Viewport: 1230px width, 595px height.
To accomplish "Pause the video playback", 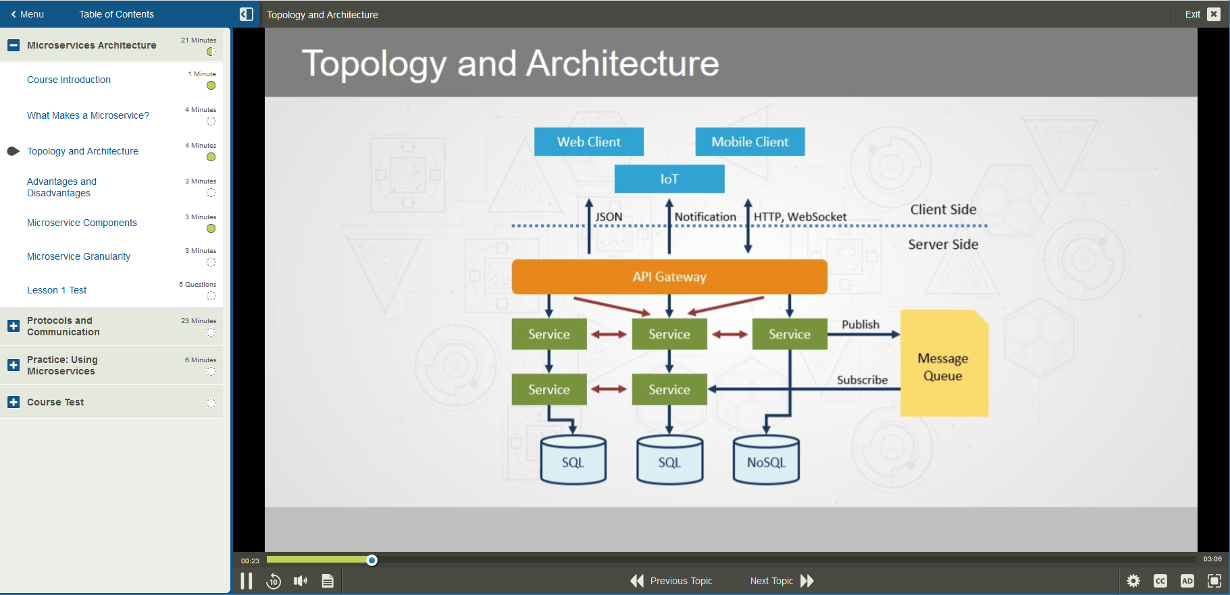I will (x=247, y=581).
